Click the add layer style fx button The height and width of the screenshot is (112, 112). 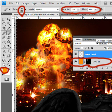tap(87, 68)
